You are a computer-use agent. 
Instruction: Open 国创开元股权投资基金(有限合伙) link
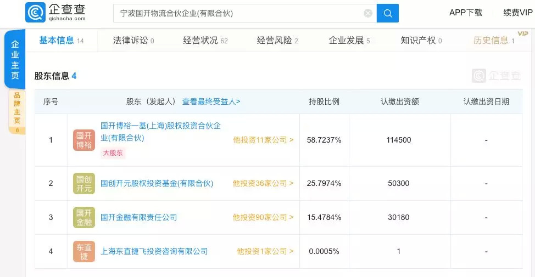click(x=157, y=183)
